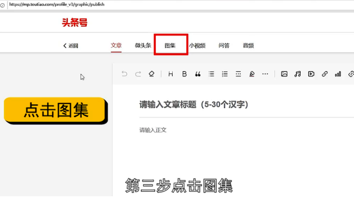
Task: Focus the article title input field
Action: click(247, 104)
